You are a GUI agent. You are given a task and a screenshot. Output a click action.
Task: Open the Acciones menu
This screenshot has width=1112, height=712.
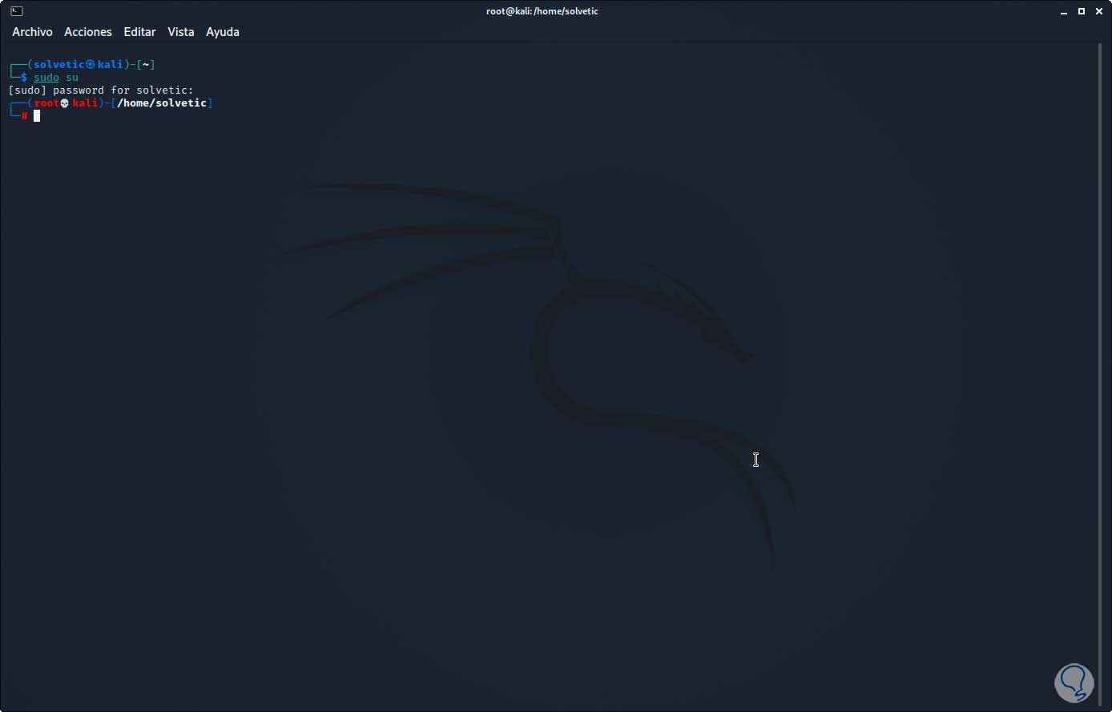point(88,32)
